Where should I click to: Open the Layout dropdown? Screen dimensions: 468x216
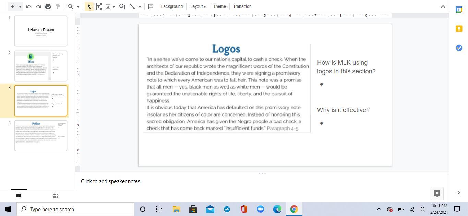(198, 6)
